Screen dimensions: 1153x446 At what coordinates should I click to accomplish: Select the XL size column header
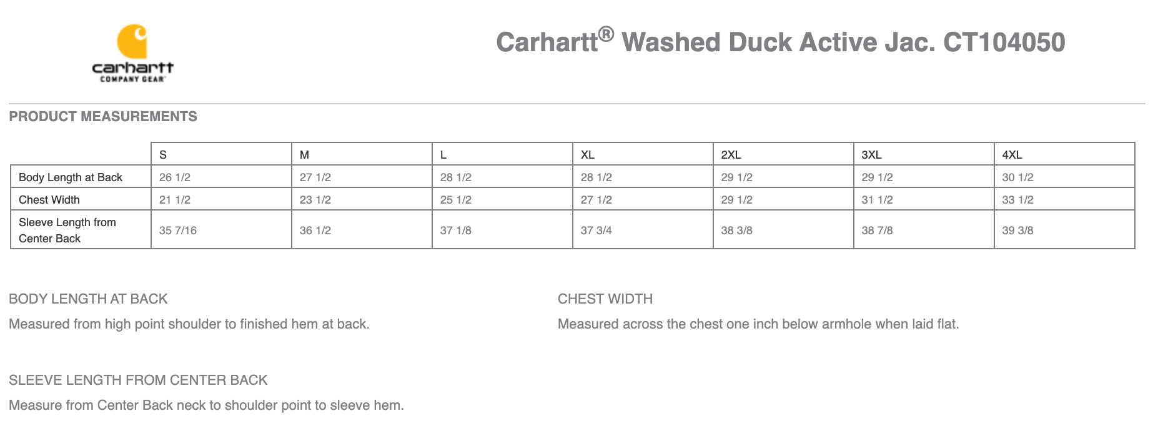point(588,155)
